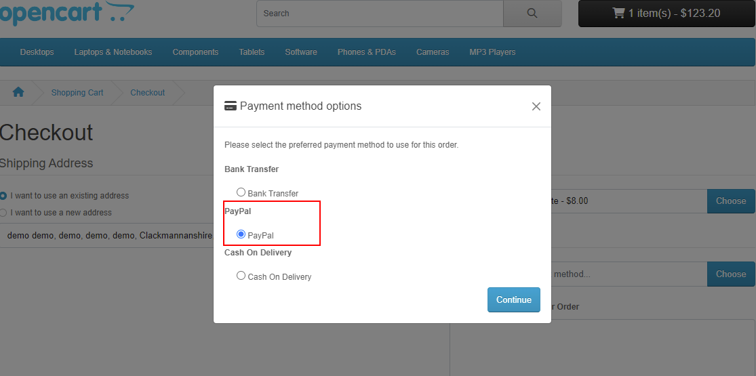Click the Shopping Cart breadcrumb link
Screen dimensions: 756x376
point(77,93)
